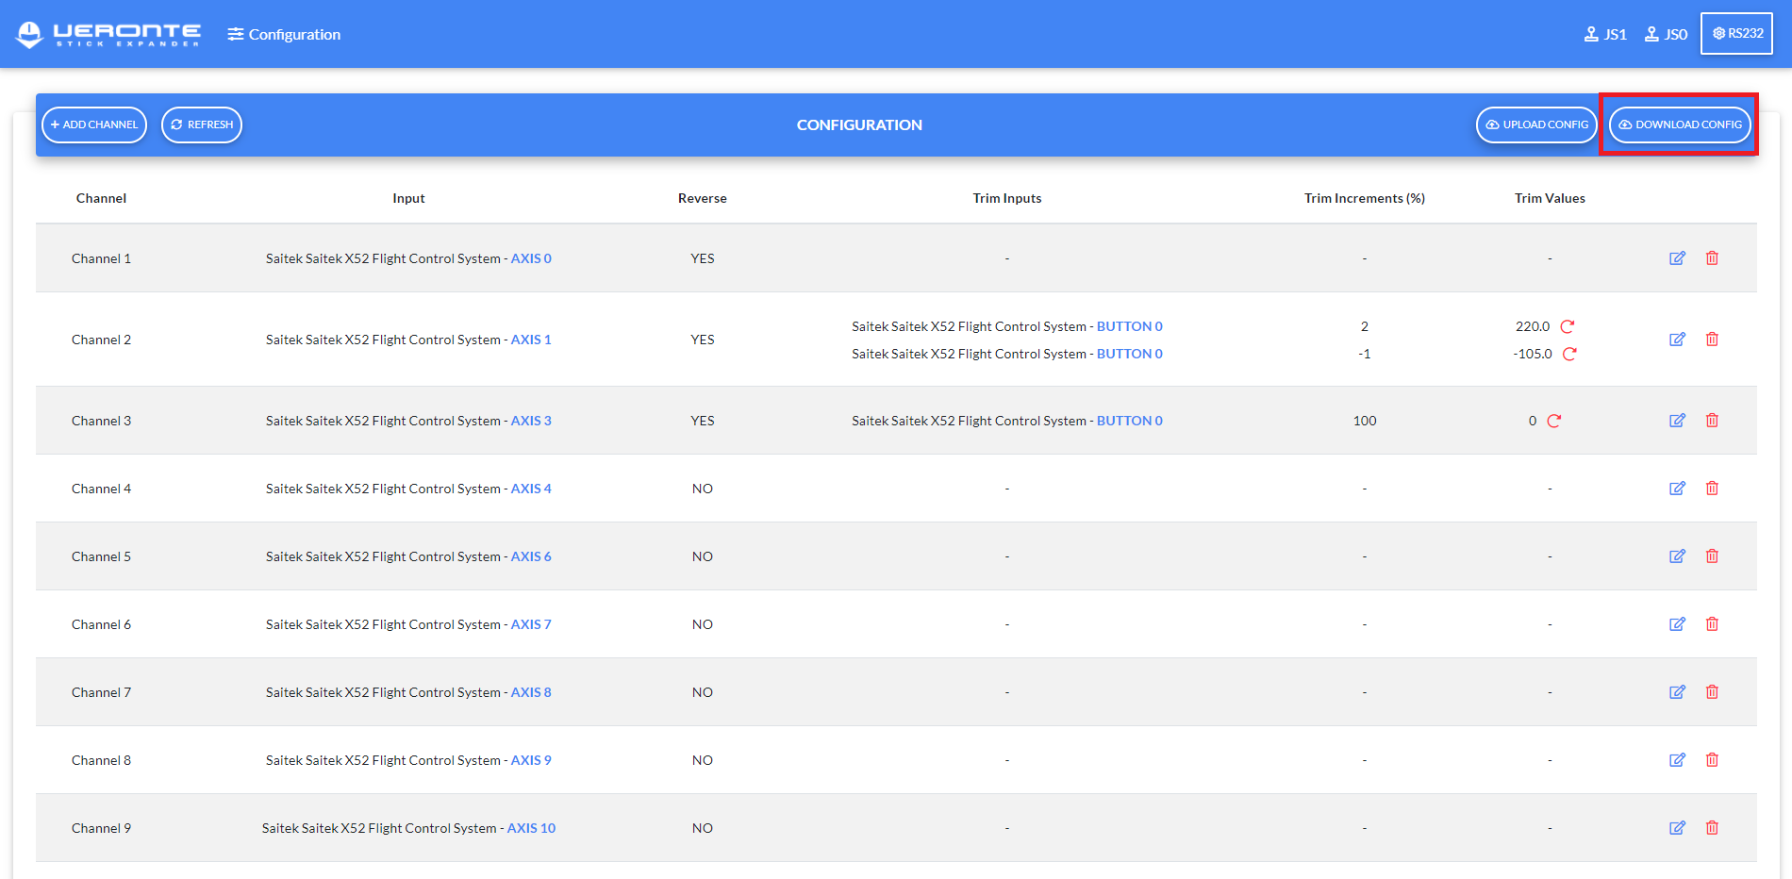This screenshot has height=879, width=1792.
Task: Edit Channel 4 configuration
Action: (1677, 489)
